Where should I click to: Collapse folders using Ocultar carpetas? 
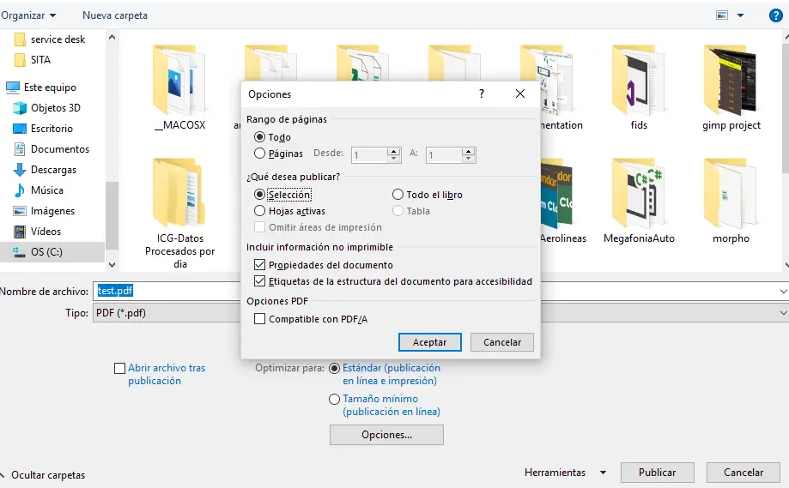click(46, 474)
